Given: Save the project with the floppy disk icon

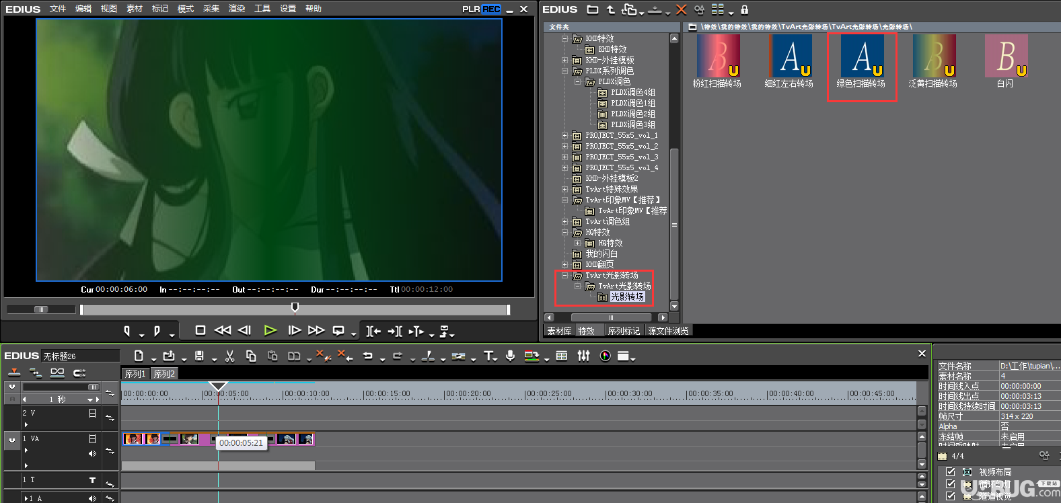Looking at the screenshot, I should (x=199, y=356).
